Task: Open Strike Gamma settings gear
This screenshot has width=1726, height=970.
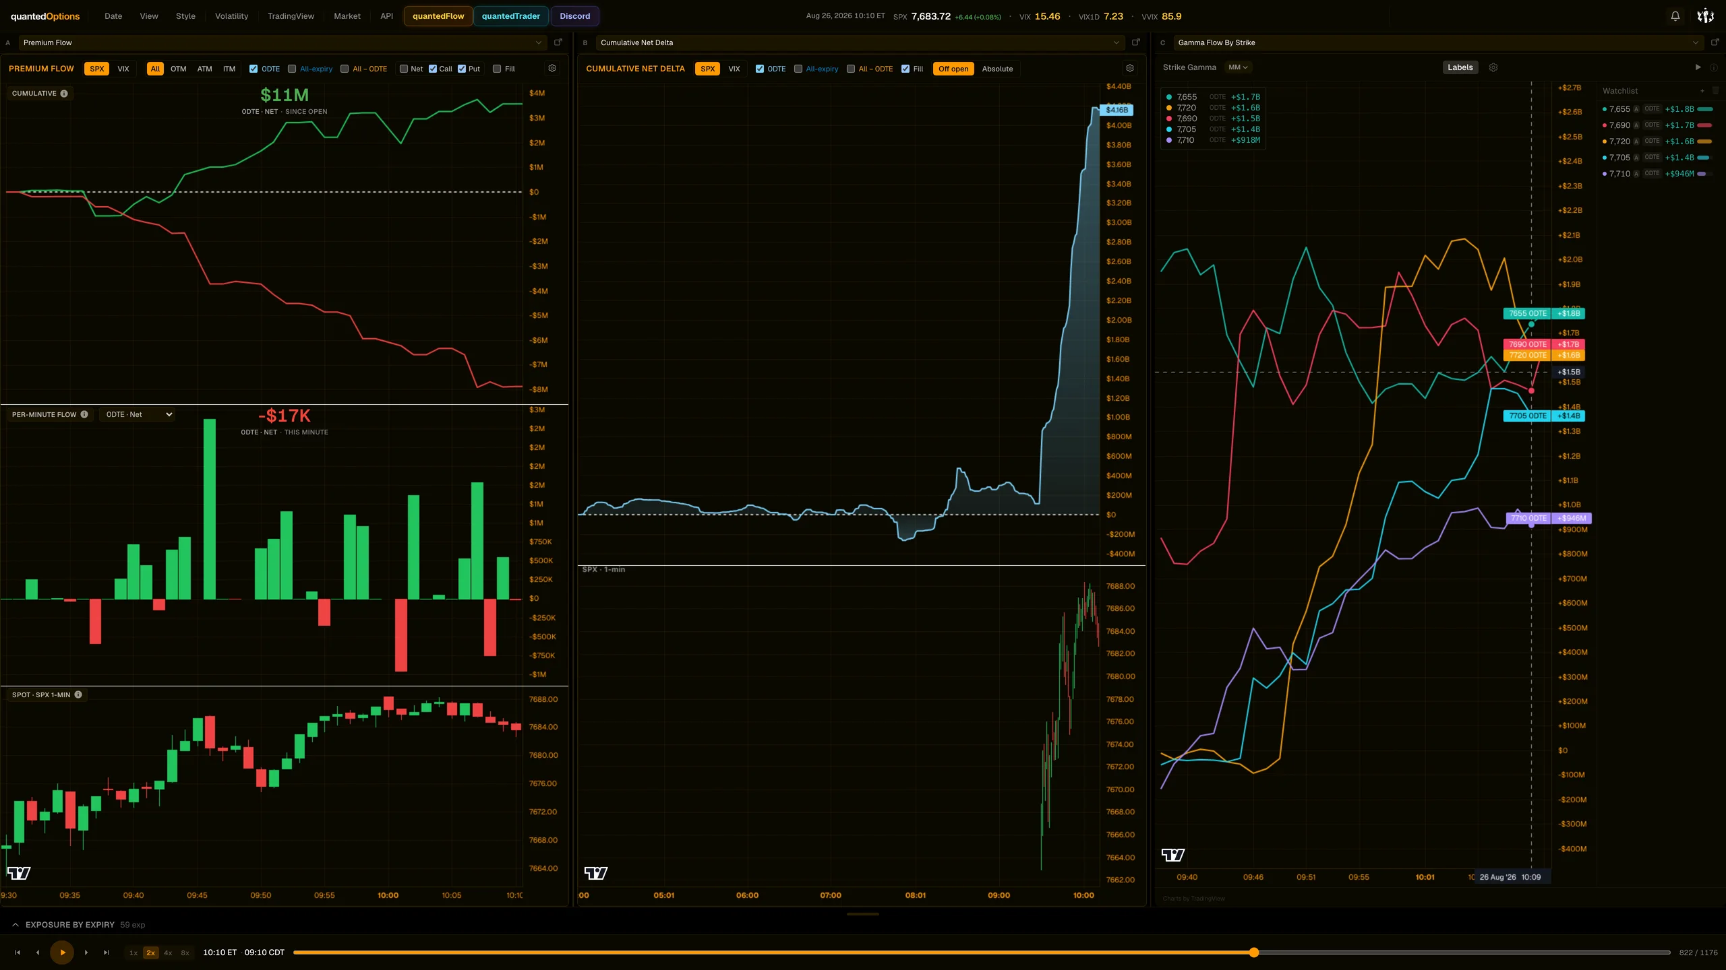Action: (1493, 67)
